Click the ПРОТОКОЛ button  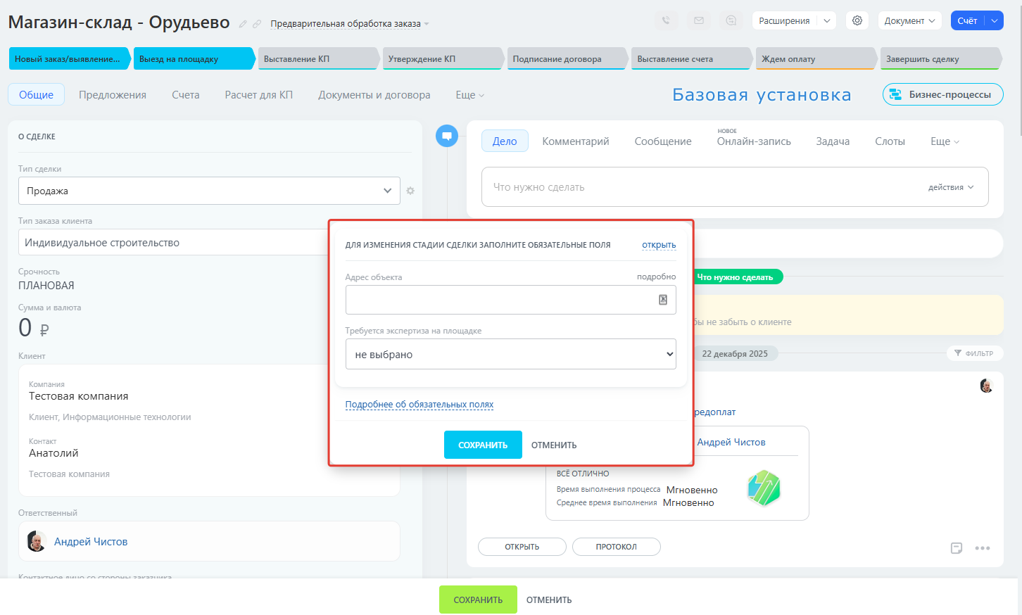617,547
